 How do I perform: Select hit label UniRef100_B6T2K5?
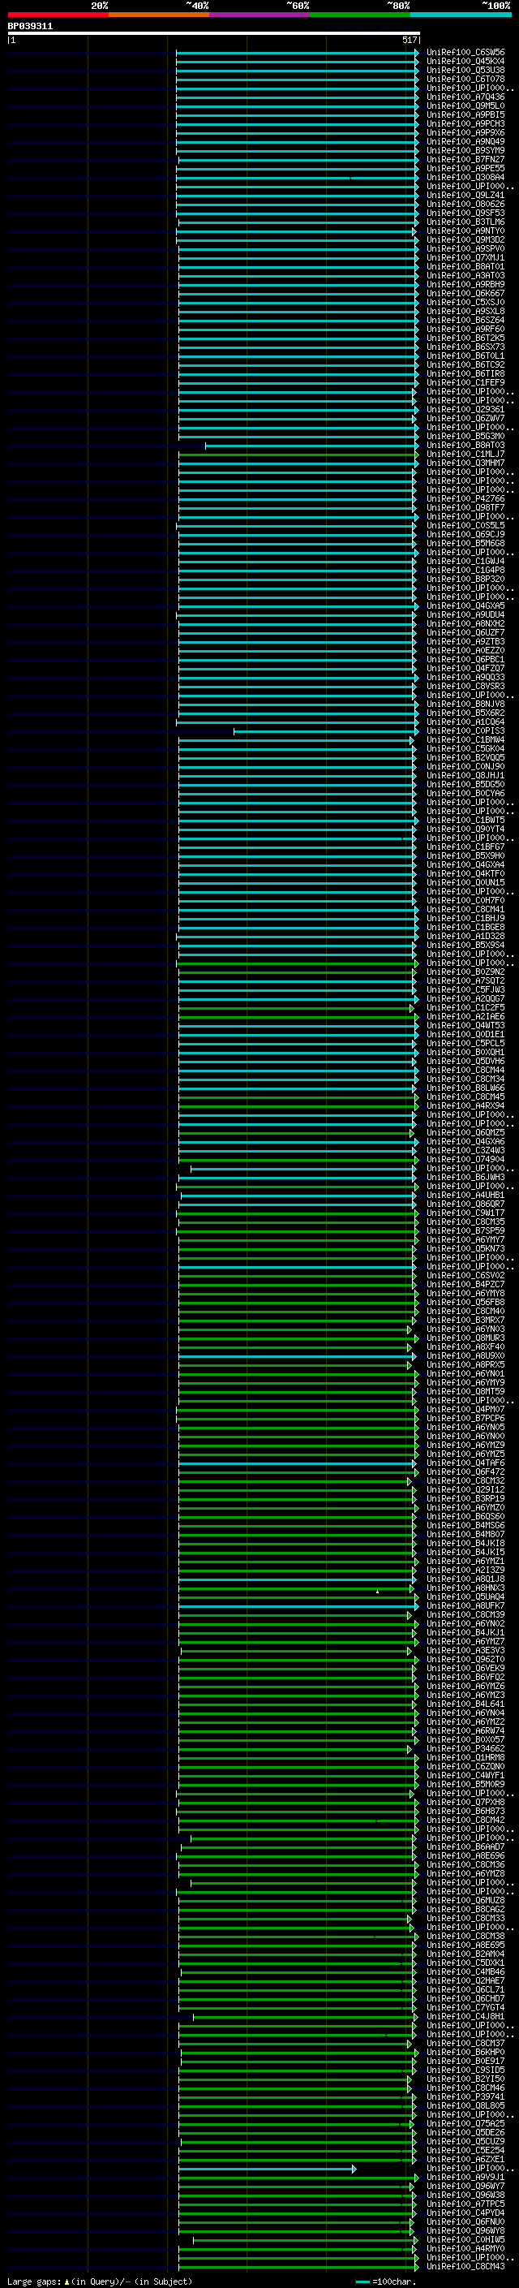click(x=465, y=338)
